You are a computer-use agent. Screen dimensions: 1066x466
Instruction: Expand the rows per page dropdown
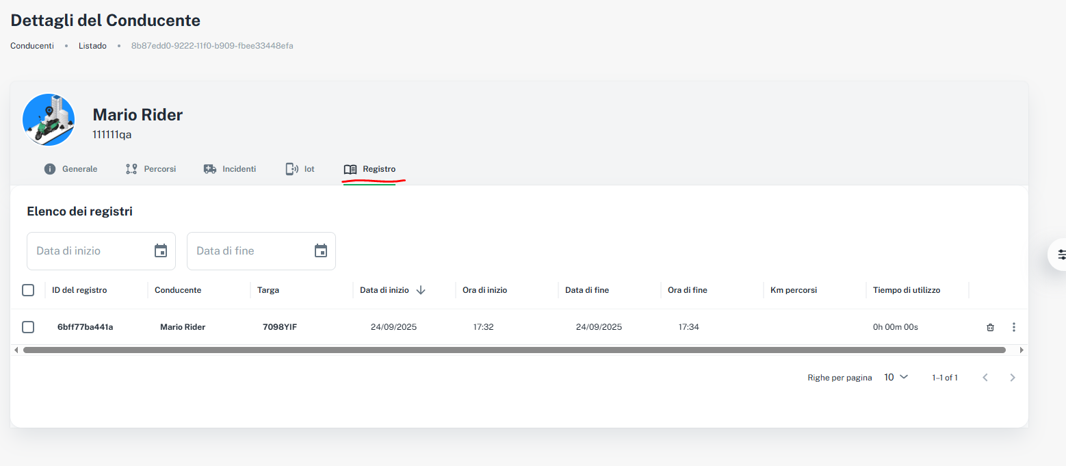tap(896, 377)
